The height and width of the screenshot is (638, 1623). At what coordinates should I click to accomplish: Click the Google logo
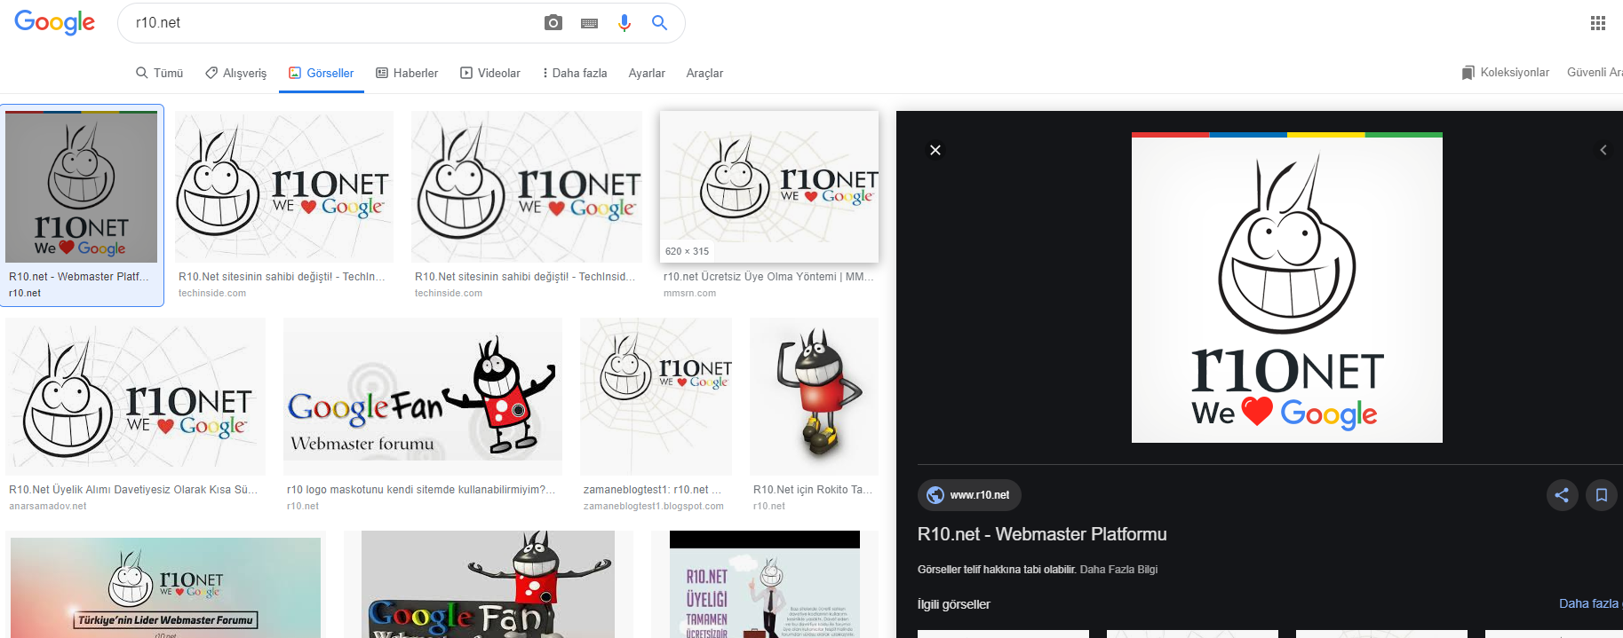coord(54,22)
